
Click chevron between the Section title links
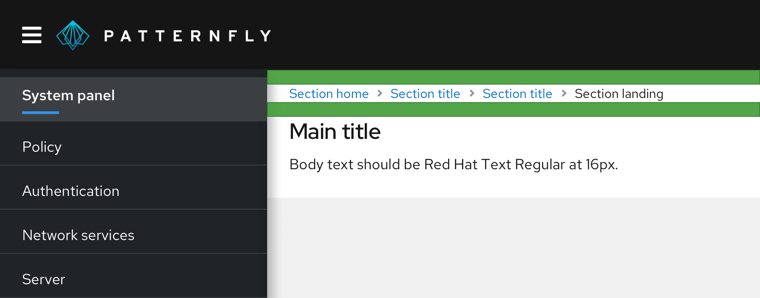point(472,93)
